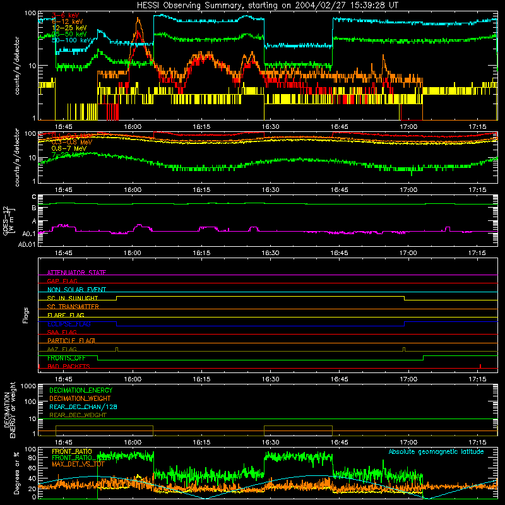The height and width of the screenshot is (505, 505).
Task: Click the DECIMATION_ENERGY legend label
Action: tap(81, 390)
